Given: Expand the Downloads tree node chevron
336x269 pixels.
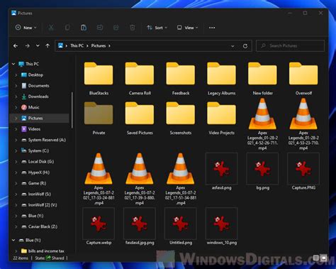Looking at the screenshot, I should click(x=16, y=97).
